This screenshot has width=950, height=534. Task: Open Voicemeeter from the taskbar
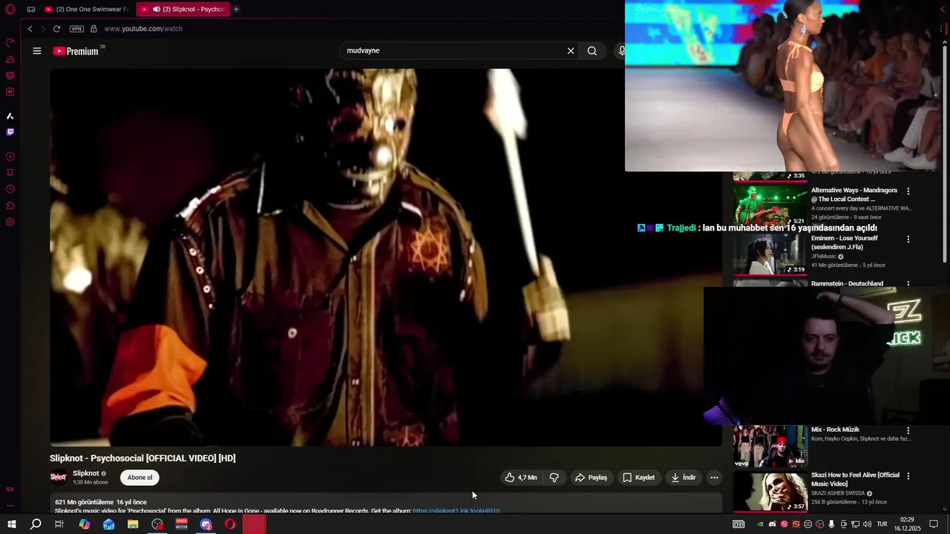(182, 524)
